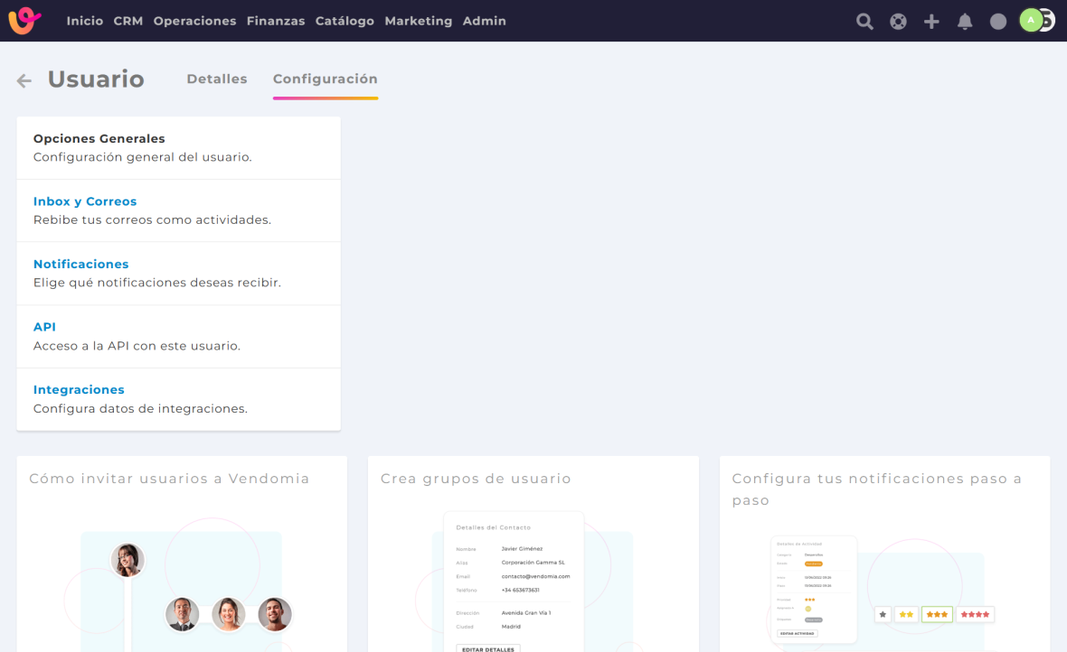Open the Notificaciones settings link

point(81,265)
